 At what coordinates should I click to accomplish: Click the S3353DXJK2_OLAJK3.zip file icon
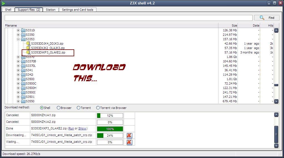tap(28, 48)
